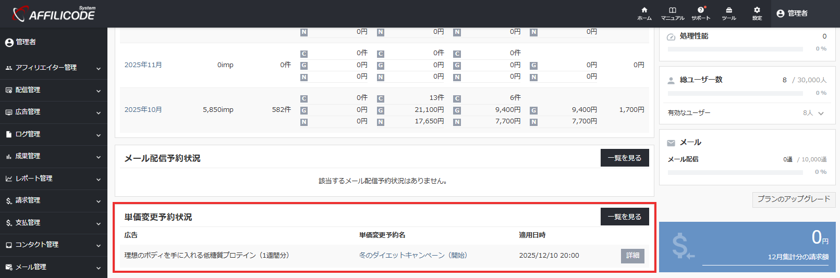Viewport: 840px width, 278px height.
Task: Click the メール配信 progress bar
Action: 735,172
